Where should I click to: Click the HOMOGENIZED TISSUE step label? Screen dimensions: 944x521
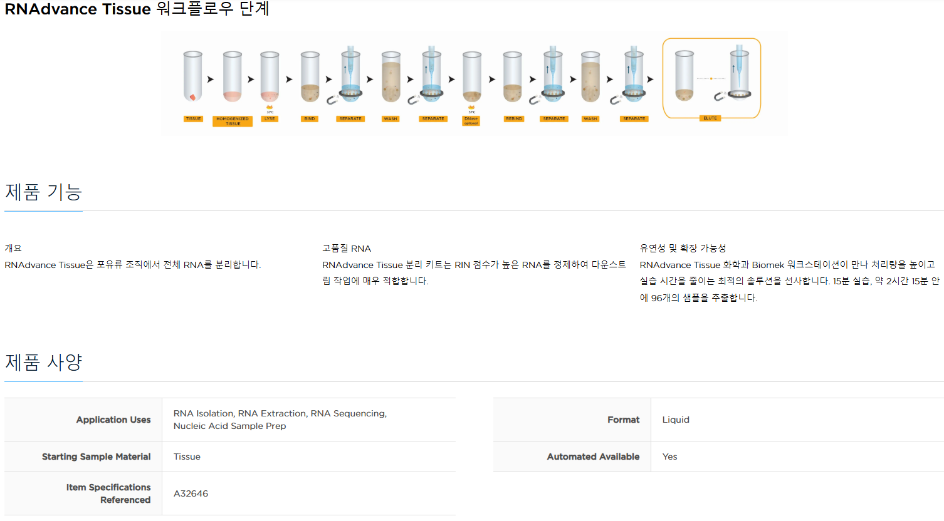coord(233,121)
